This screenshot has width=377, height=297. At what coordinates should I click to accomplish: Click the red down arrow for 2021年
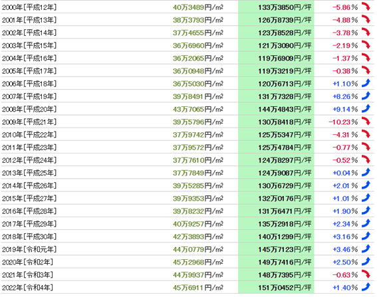366,274
